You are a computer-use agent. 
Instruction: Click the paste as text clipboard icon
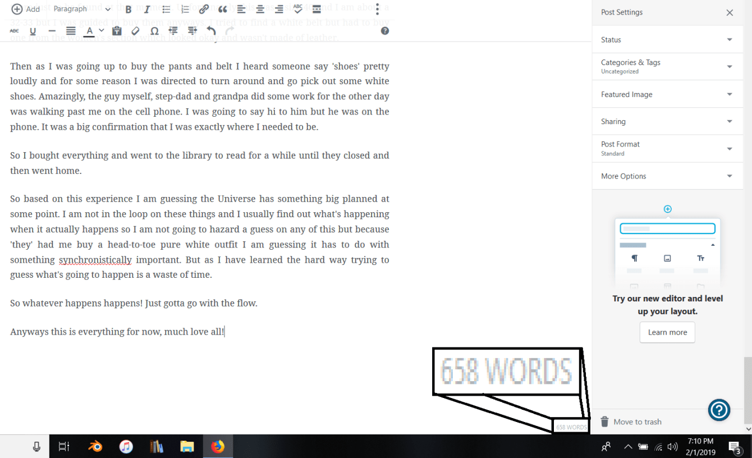pyautogui.click(x=117, y=31)
